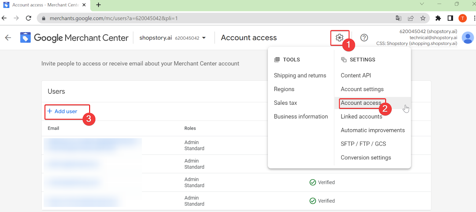The image size is (476, 212).
Task: Select Business information menu item
Action: click(301, 117)
